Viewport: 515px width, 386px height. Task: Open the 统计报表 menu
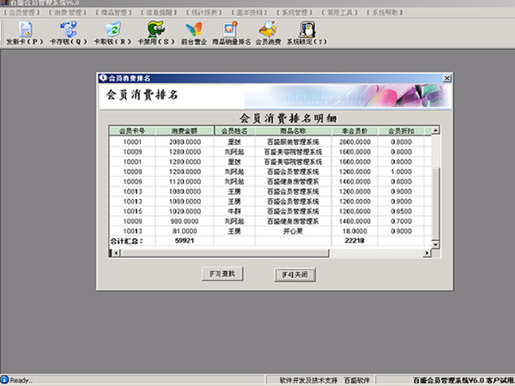tap(204, 13)
